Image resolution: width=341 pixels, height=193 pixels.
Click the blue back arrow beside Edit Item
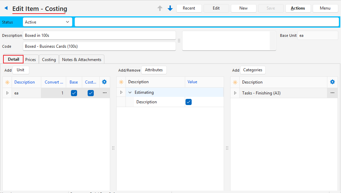coord(6,8)
